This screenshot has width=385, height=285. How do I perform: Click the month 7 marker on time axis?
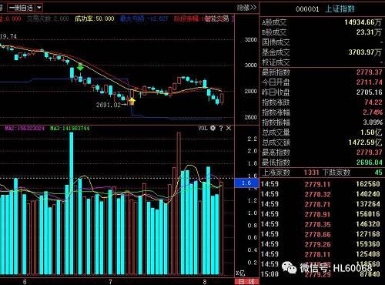110,282
